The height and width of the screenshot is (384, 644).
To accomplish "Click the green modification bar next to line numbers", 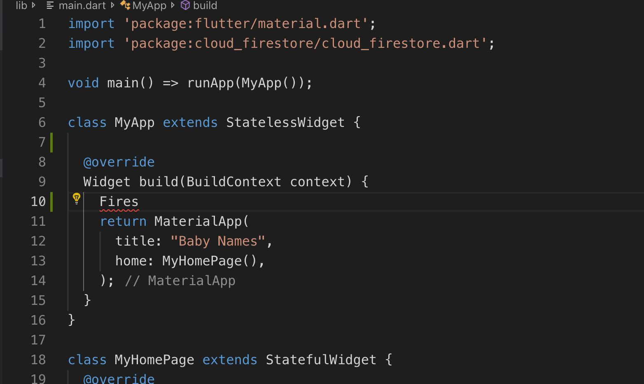I will [51, 142].
